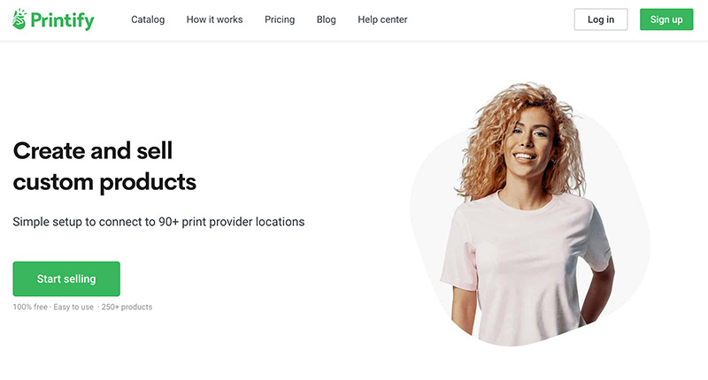The height and width of the screenshot is (380, 708).
Task: Click the green Printify hand logo icon
Action: pyautogui.click(x=19, y=19)
